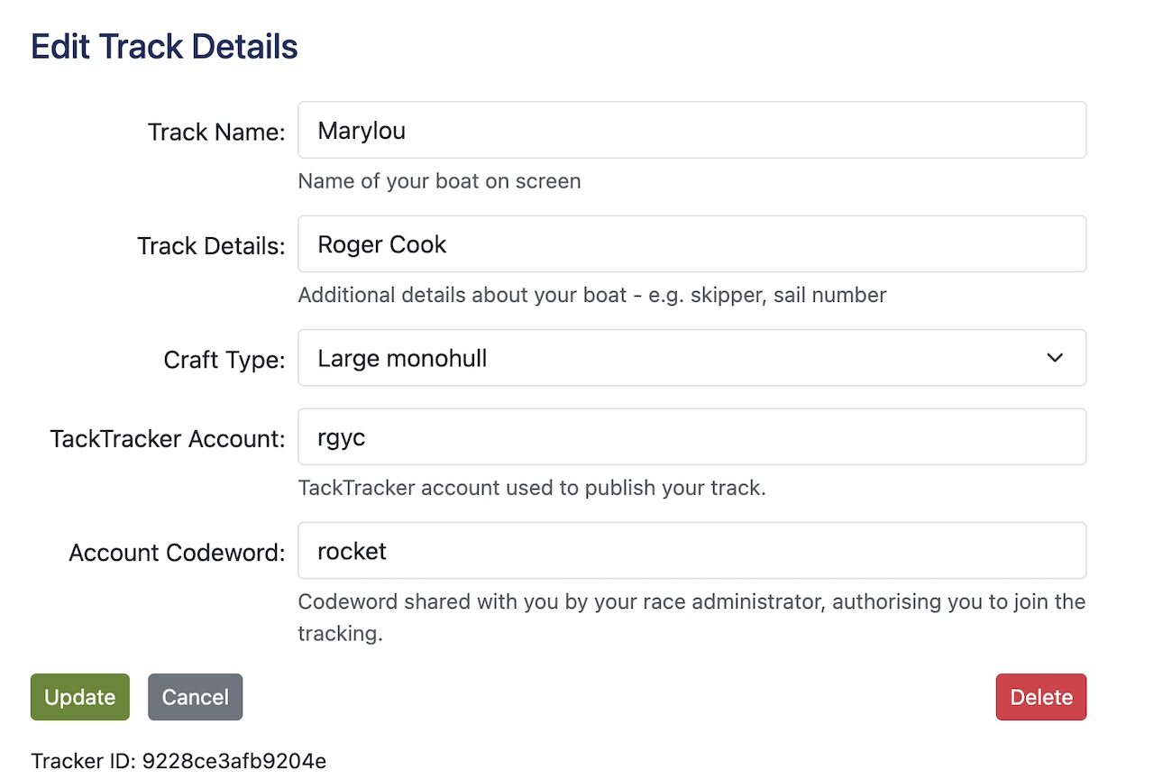The image size is (1172, 779).
Task: Click the "Account Codeword:" label
Action: pyautogui.click(x=177, y=553)
